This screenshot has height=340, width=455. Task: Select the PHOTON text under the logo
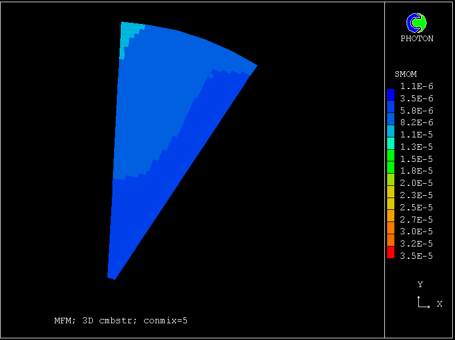417,39
